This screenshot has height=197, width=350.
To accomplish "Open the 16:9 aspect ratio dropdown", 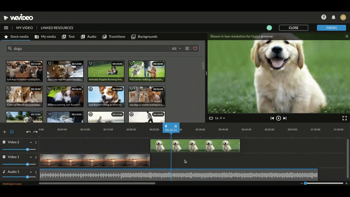I will (x=217, y=118).
